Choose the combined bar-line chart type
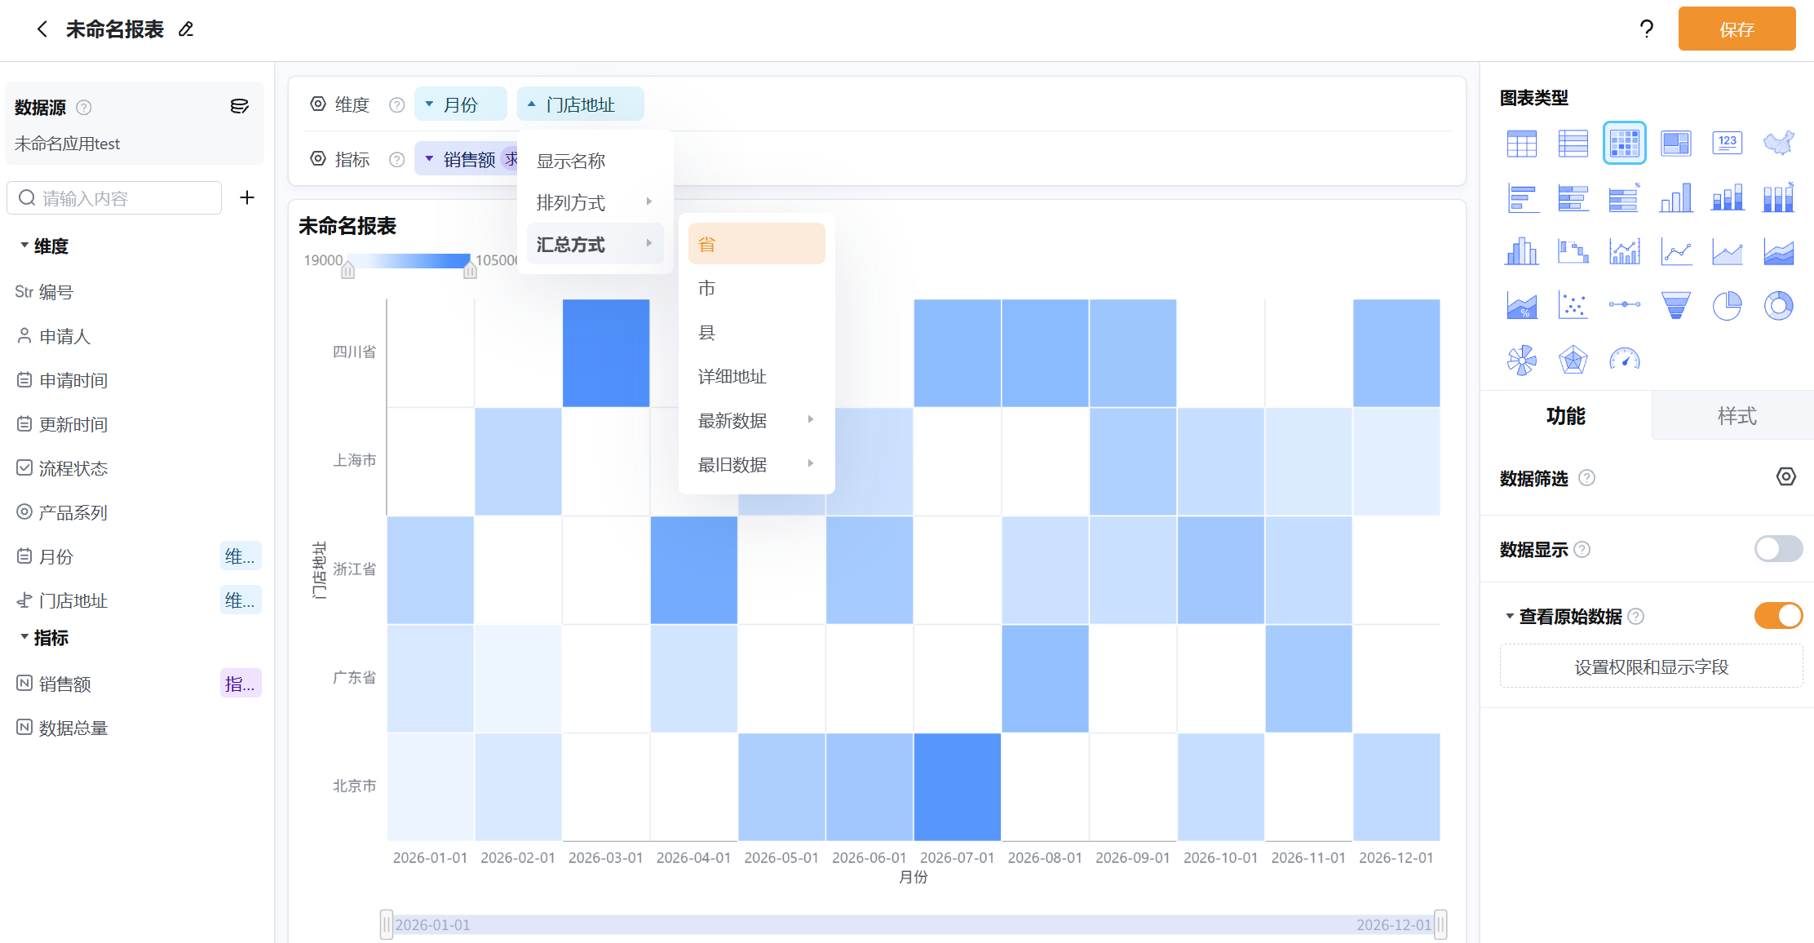The width and height of the screenshot is (1814, 943). pos(1625,252)
